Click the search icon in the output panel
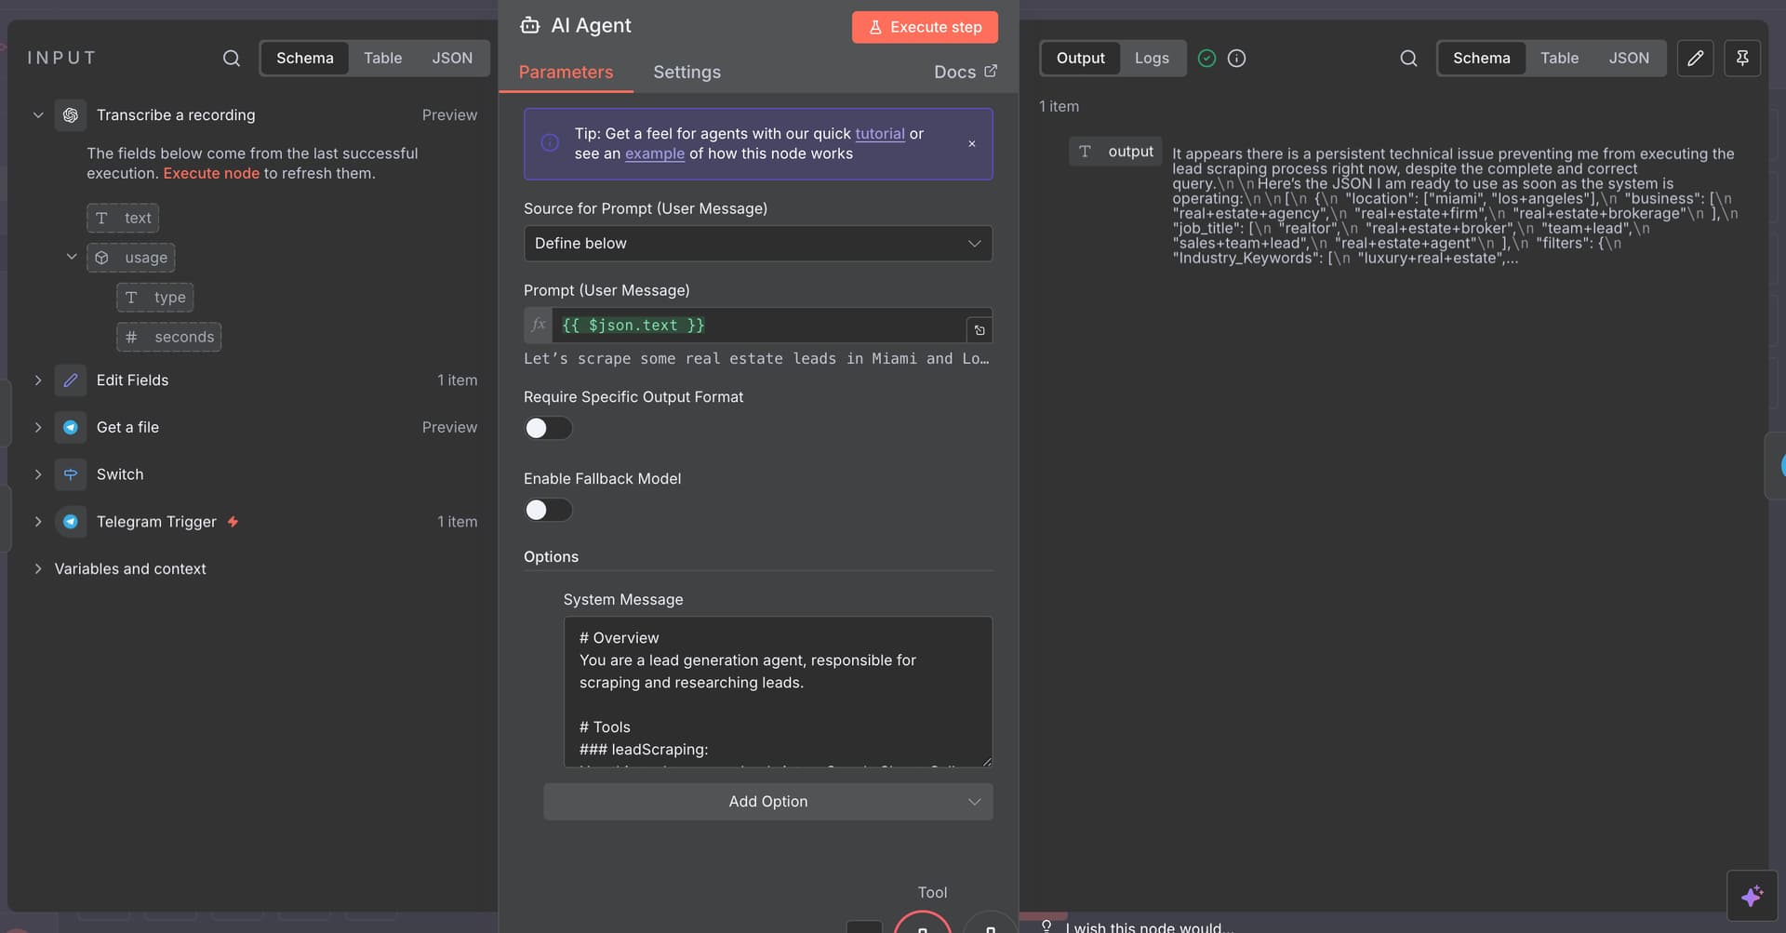Image resolution: width=1786 pixels, height=933 pixels. tap(1408, 58)
